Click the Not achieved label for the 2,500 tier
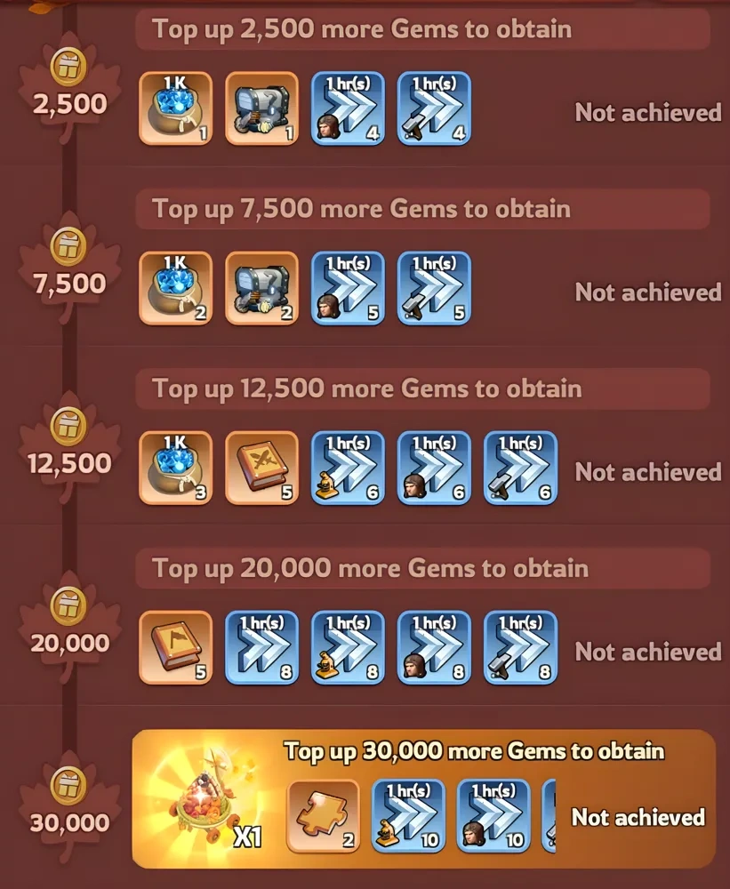The width and height of the screenshot is (730, 889). [x=648, y=112]
